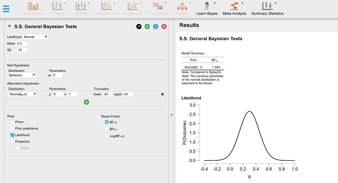Collapse the S.S. General Bayesian Tests section

point(9,27)
